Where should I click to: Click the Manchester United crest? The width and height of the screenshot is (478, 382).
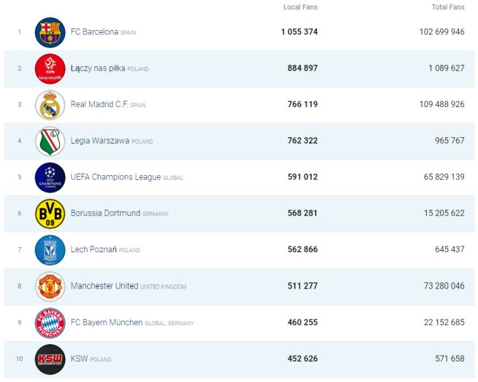50,286
